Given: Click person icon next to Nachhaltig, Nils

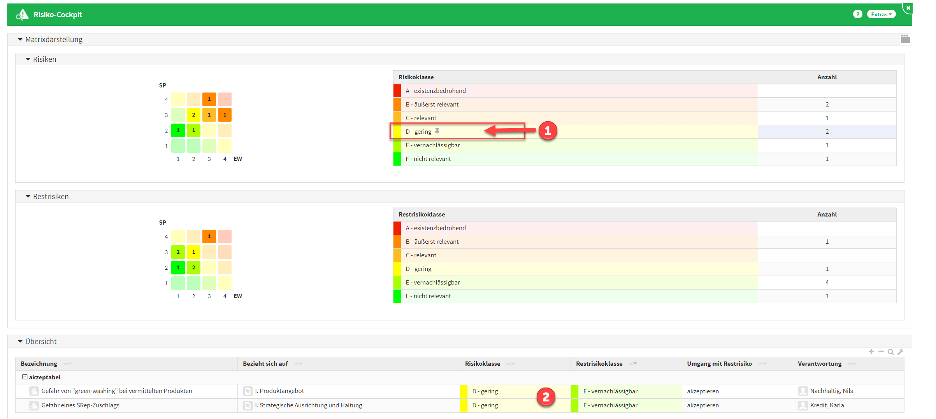Looking at the screenshot, I should point(803,391).
